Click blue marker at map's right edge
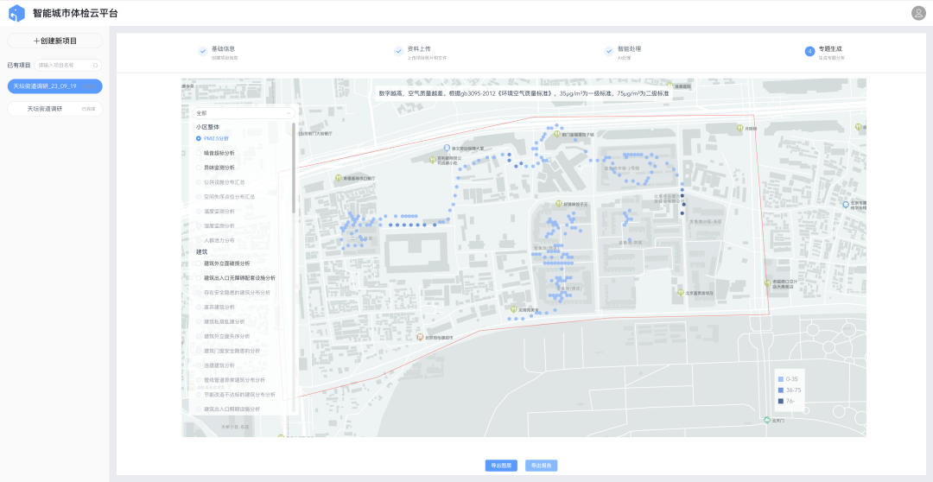 846,205
